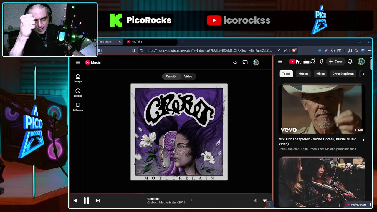Switch player to Canción mode
Screen dimensions: 377x212
point(171,77)
